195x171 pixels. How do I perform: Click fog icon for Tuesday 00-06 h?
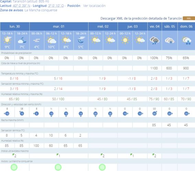[37, 41]
